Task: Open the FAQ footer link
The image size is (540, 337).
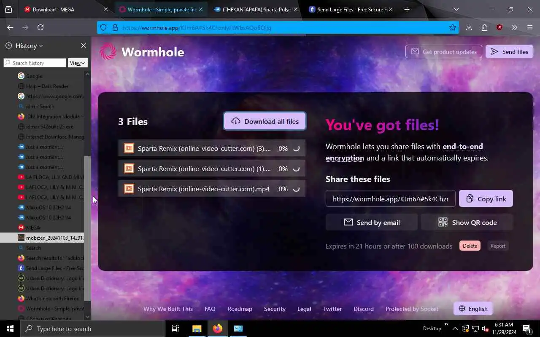Action: point(210,309)
